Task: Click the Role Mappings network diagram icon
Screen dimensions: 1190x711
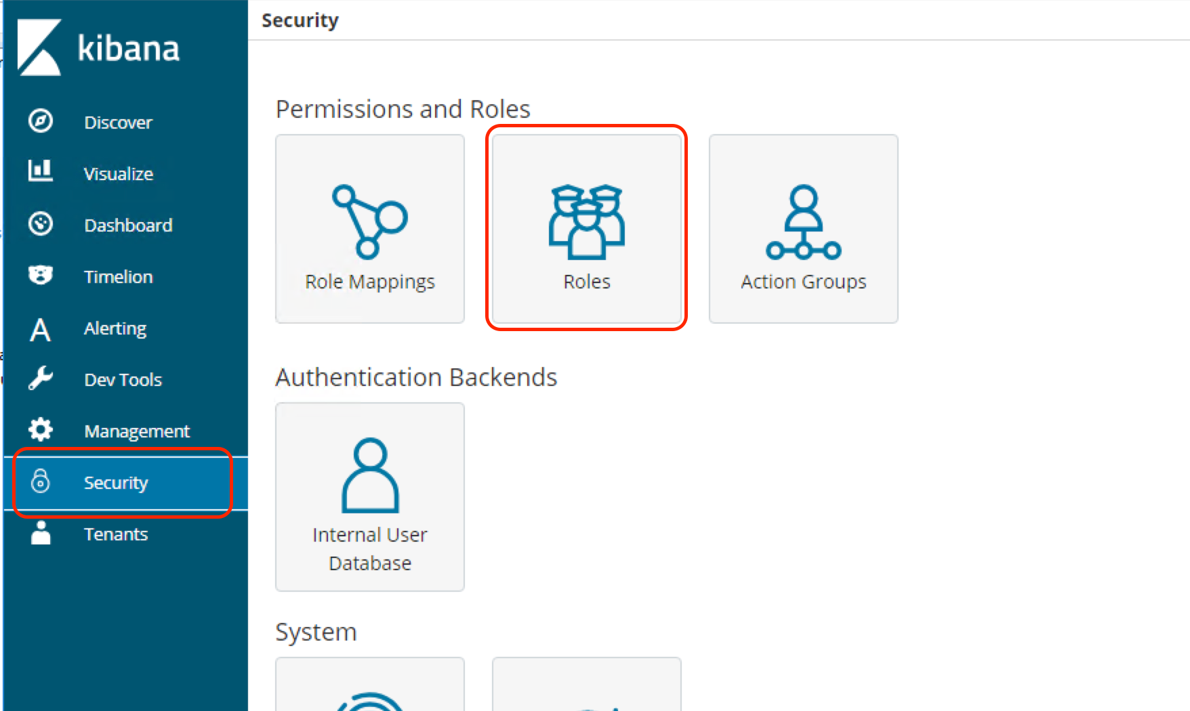Action: pyautogui.click(x=369, y=220)
